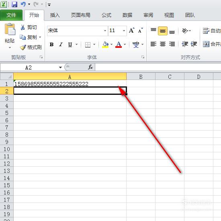Expand the Copy dropdown arrow
This screenshot has width=221, height=221.
pos(40,37)
